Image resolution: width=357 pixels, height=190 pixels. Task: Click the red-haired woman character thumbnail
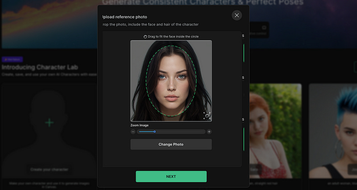click(x=275, y=131)
